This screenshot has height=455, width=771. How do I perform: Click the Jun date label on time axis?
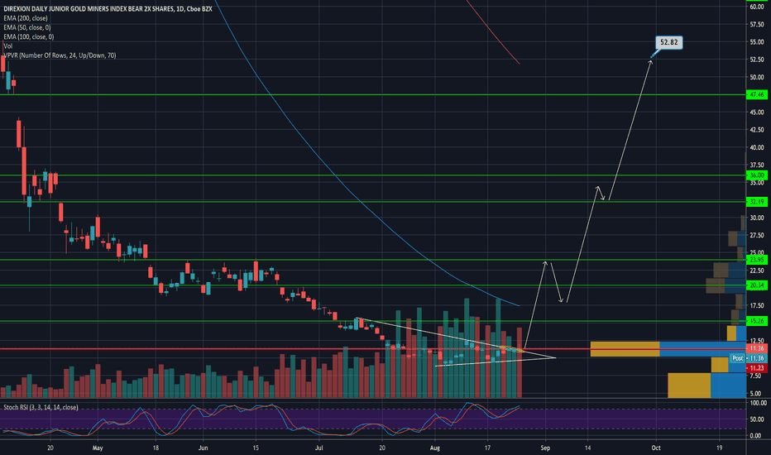tap(203, 448)
